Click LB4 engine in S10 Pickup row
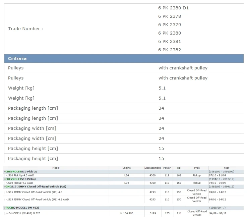 click(127, 183)
